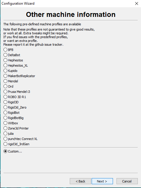This screenshot has width=141, height=188.
Task: Select Prusa Mendel i3 profile
Action: tap(17, 92)
